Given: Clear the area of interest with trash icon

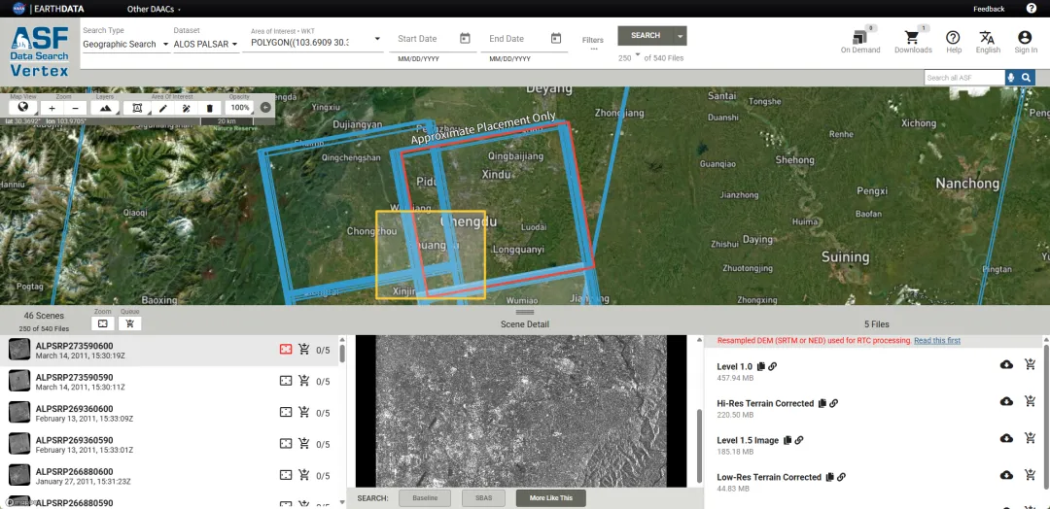Looking at the screenshot, I should (x=210, y=108).
